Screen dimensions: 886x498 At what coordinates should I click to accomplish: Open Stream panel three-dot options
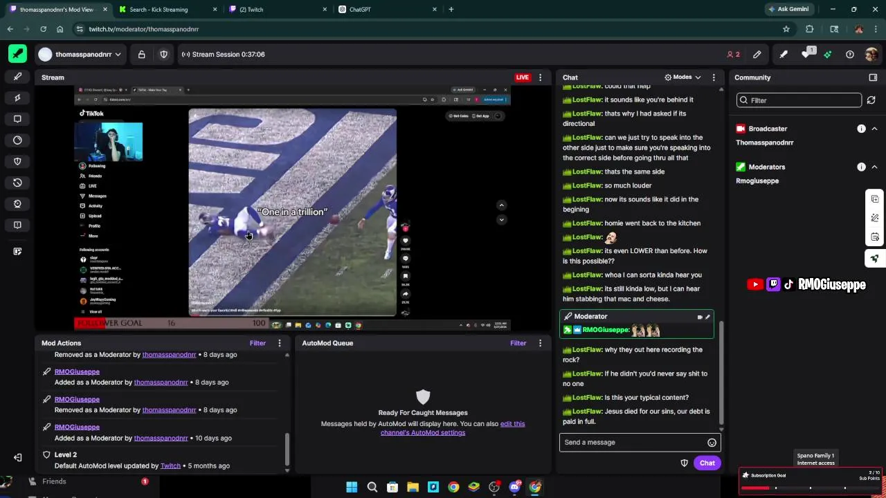(541, 77)
